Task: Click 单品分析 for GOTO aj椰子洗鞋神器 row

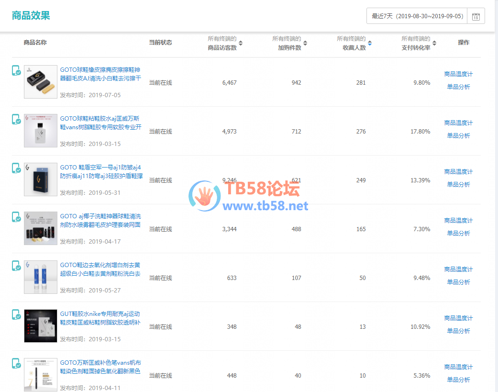Action: click(458, 234)
